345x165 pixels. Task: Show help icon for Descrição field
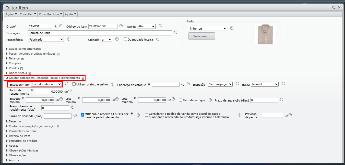176,33
